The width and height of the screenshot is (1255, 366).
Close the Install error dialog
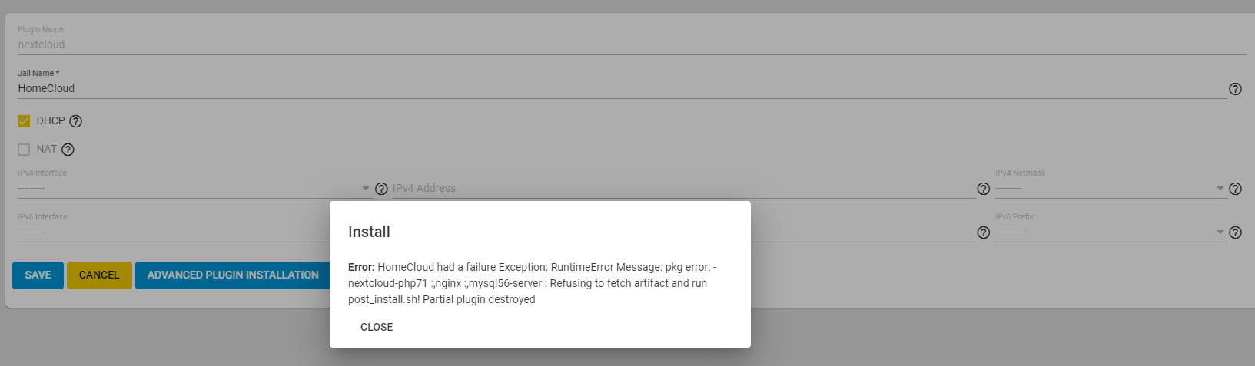377,327
